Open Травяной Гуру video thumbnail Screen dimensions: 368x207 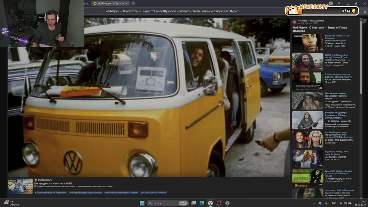coord(308,62)
